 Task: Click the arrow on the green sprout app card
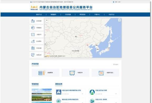click(x=116, y=94)
